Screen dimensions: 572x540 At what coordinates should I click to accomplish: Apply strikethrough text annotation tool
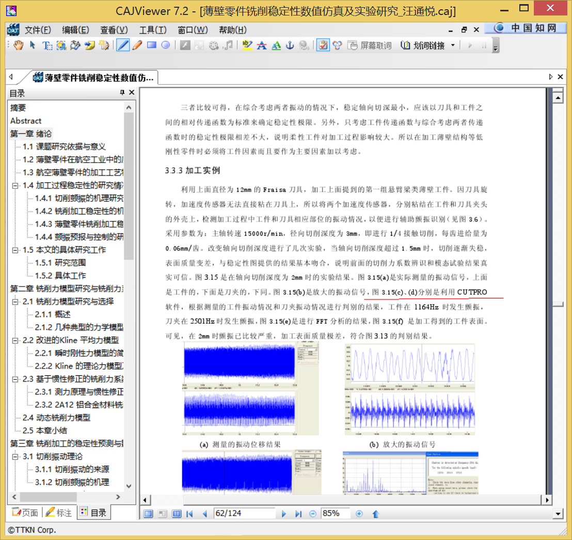(262, 45)
